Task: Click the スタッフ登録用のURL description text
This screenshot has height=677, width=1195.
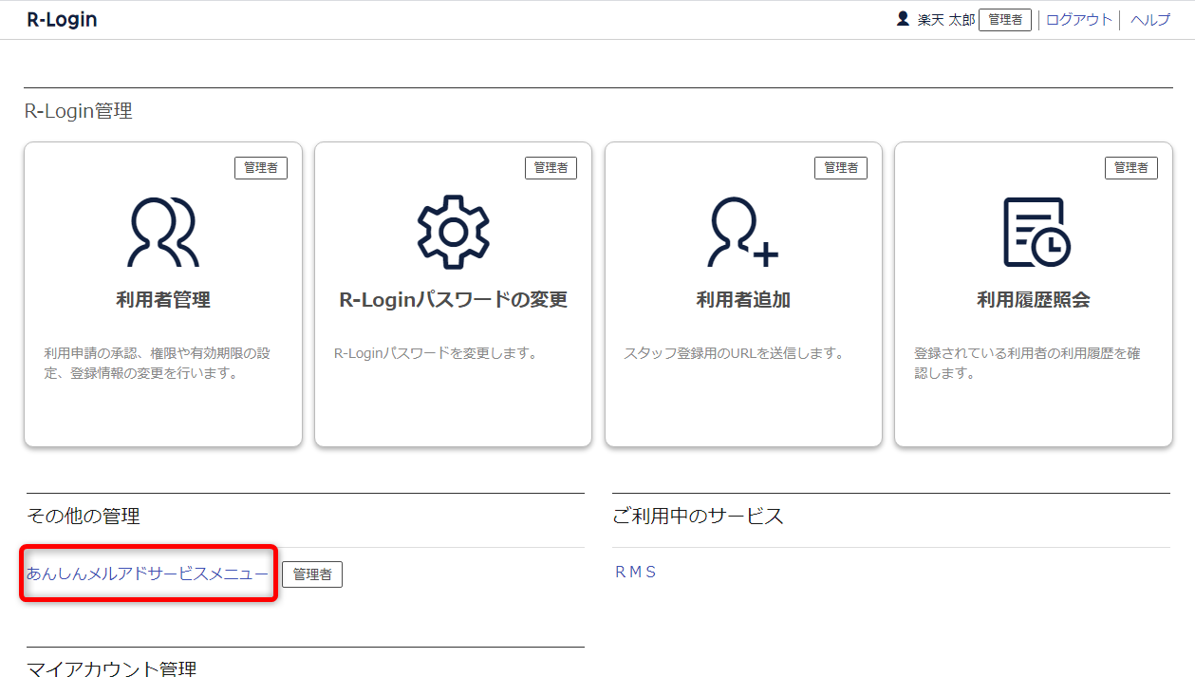Action: pos(734,353)
